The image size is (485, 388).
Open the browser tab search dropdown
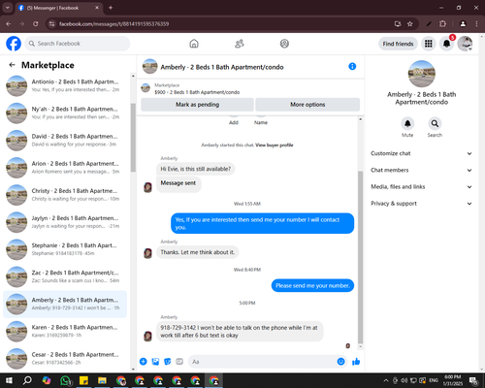coord(8,8)
